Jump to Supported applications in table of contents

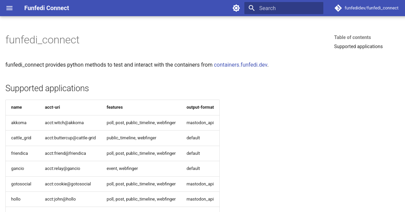pyautogui.click(x=358, y=46)
